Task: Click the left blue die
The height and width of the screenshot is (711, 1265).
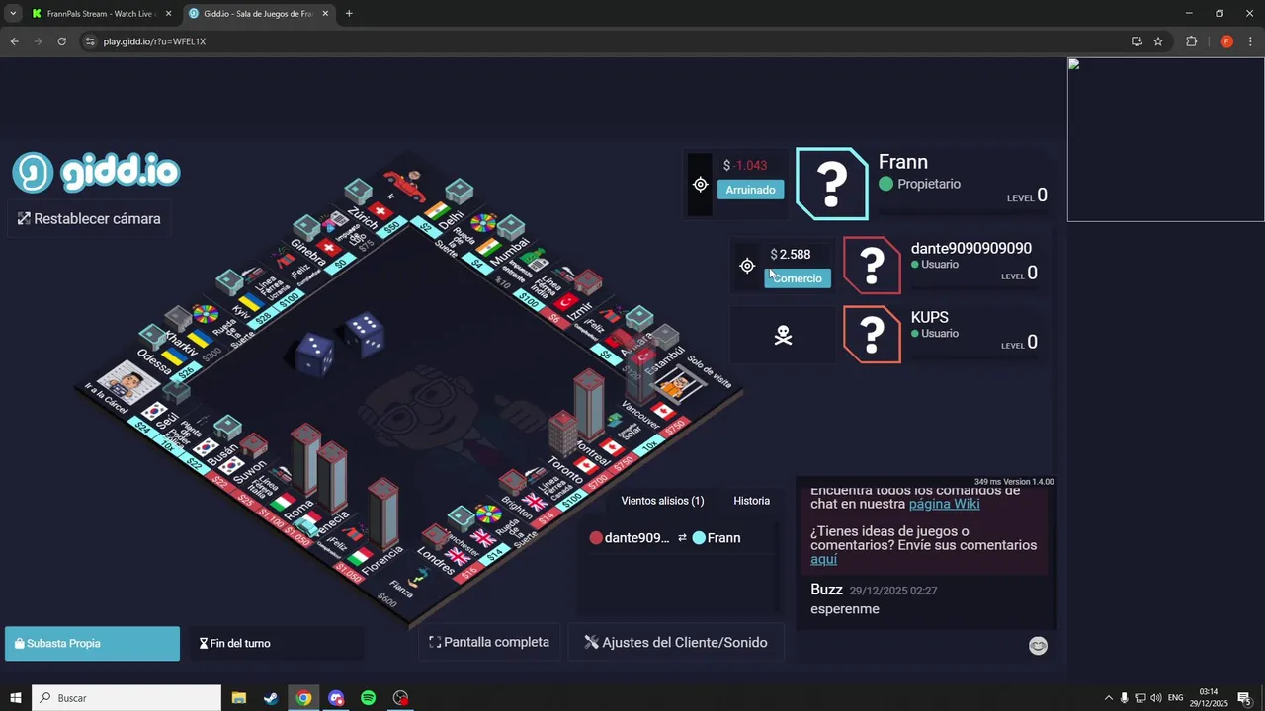Action: tap(315, 354)
